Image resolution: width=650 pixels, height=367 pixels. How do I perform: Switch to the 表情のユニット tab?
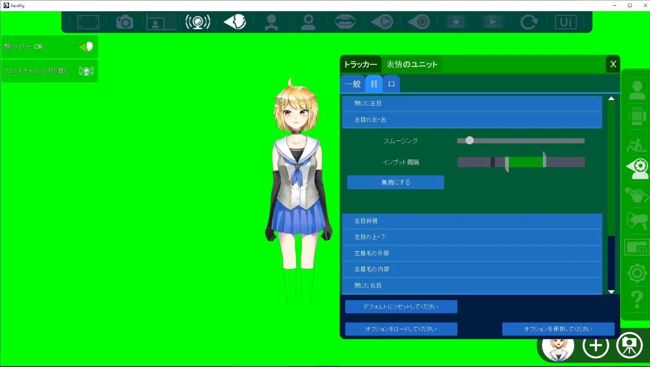(412, 64)
